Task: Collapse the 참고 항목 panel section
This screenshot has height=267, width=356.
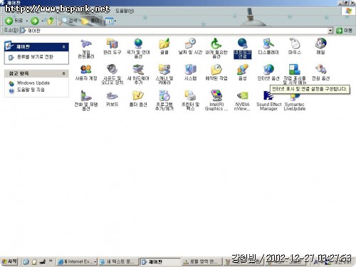Action: [x=63, y=73]
